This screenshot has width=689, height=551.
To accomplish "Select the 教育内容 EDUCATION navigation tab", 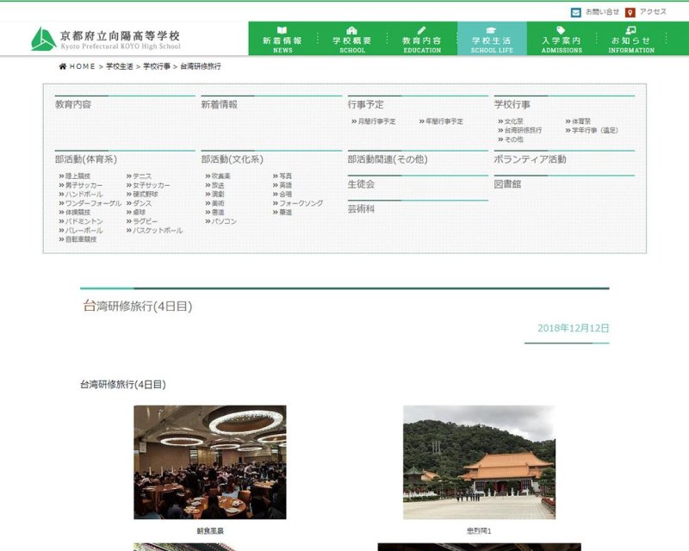I will click(422, 40).
